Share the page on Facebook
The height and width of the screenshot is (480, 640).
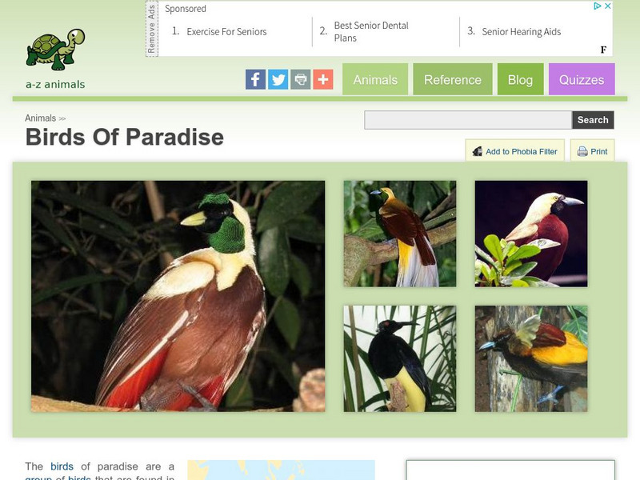(255, 78)
